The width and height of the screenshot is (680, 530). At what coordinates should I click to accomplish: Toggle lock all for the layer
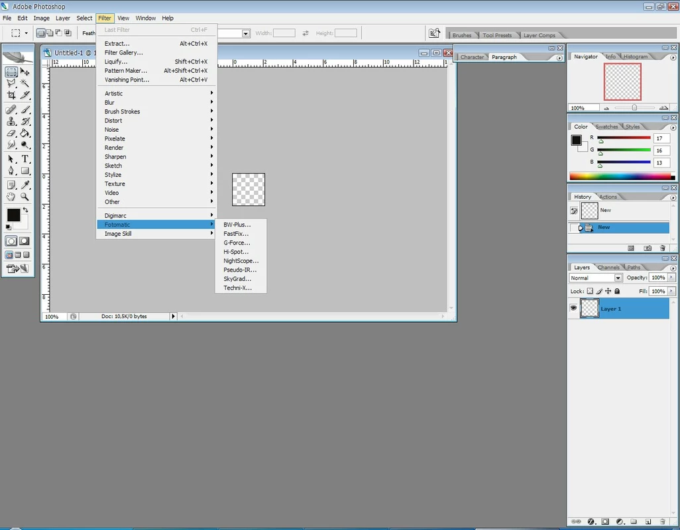pos(617,291)
